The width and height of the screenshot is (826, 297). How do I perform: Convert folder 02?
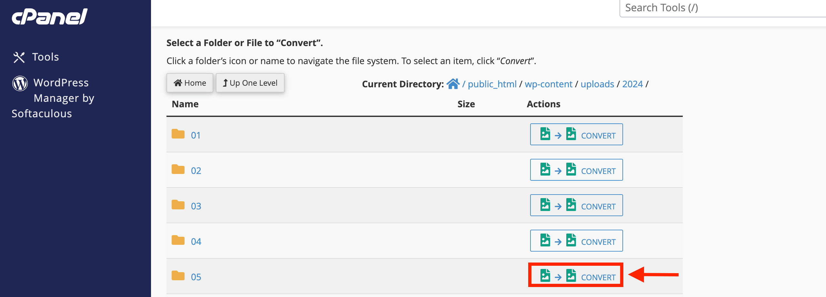point(576,170)
